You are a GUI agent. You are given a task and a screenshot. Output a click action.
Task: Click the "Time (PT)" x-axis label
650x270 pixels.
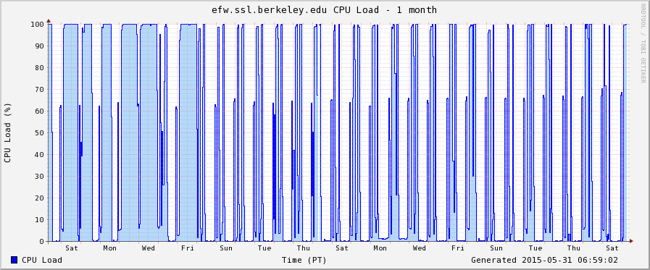[x=304, y=260]
